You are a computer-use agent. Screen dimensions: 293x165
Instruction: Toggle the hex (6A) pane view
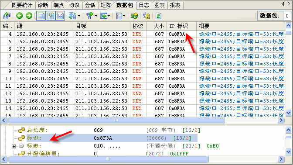click(60, 16)
